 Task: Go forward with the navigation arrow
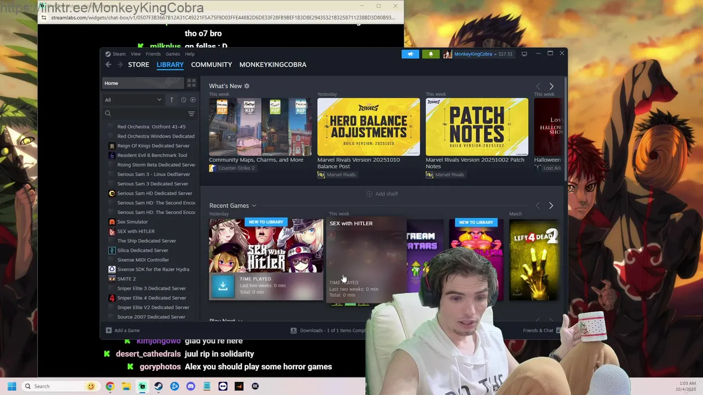click(x=120, y=65)
